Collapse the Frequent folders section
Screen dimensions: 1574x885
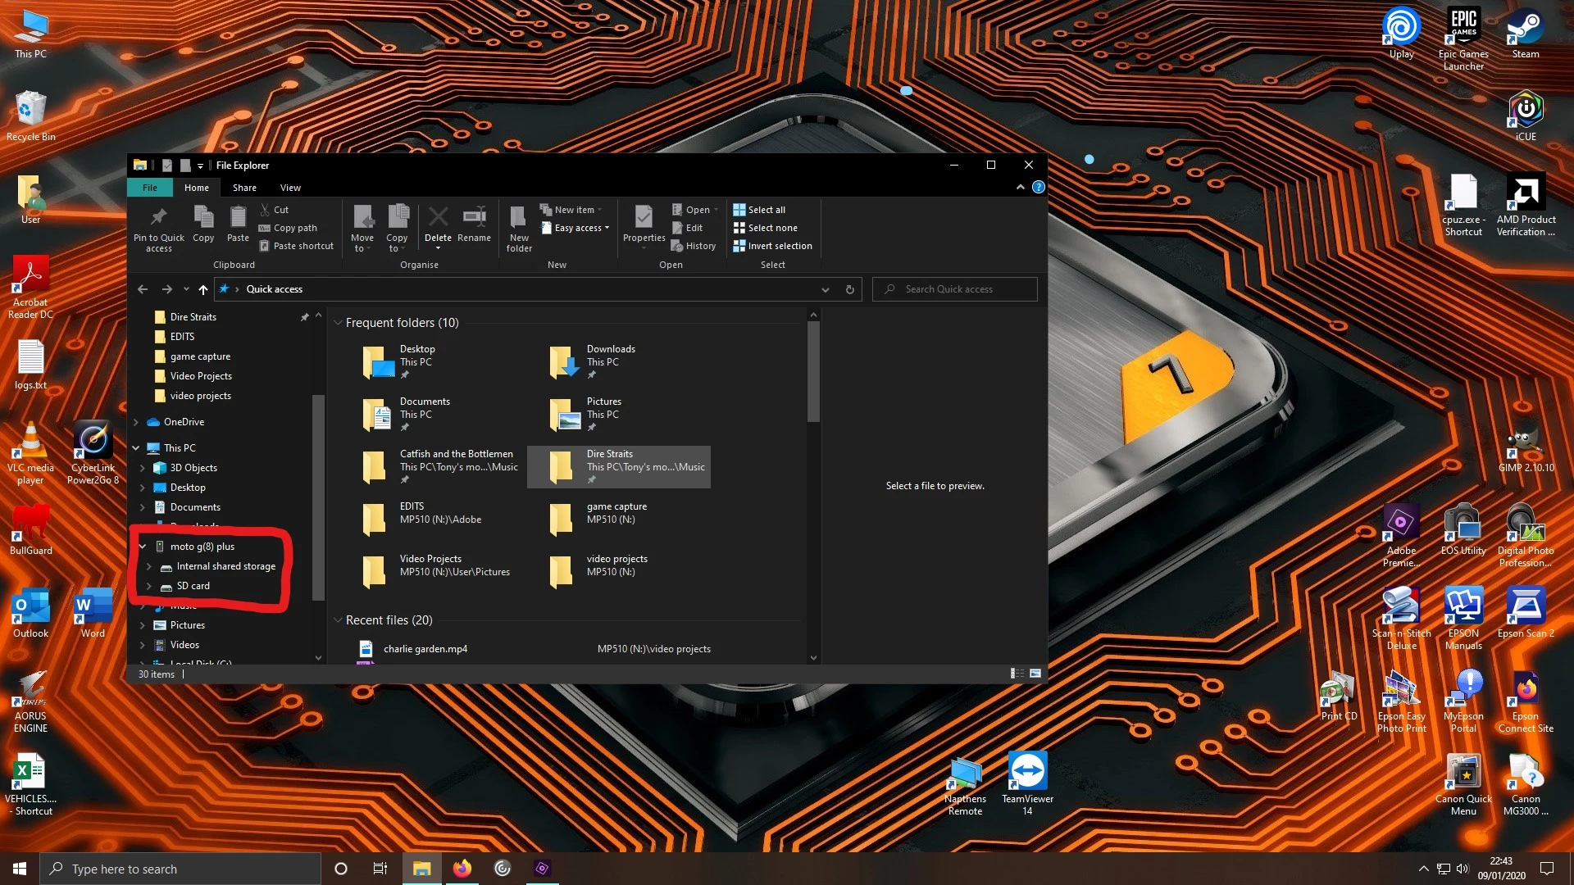pos(338,323)
